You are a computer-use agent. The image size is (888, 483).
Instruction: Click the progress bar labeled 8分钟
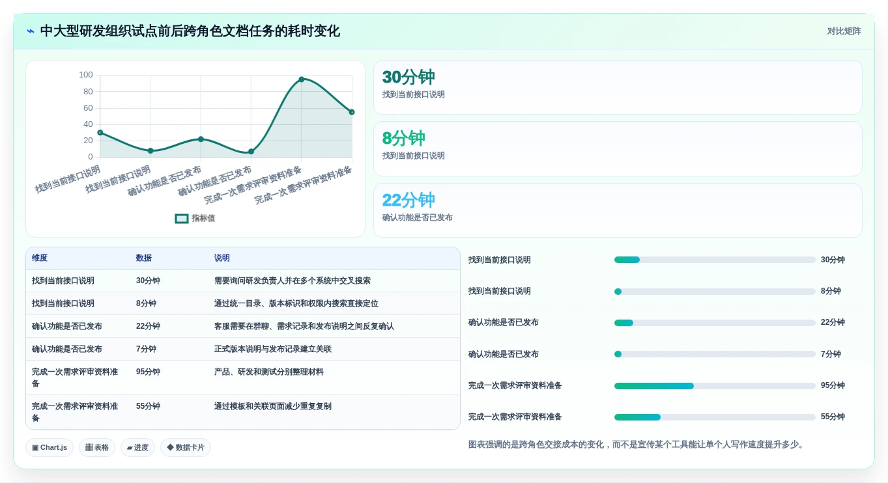pyautogui.click(x=715, y=292)
